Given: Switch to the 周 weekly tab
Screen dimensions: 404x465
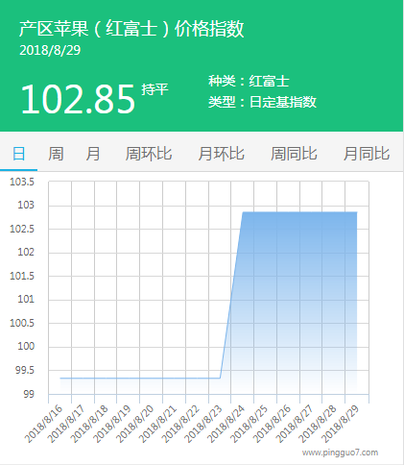Looking at the screenshot, I should [56, 154].
